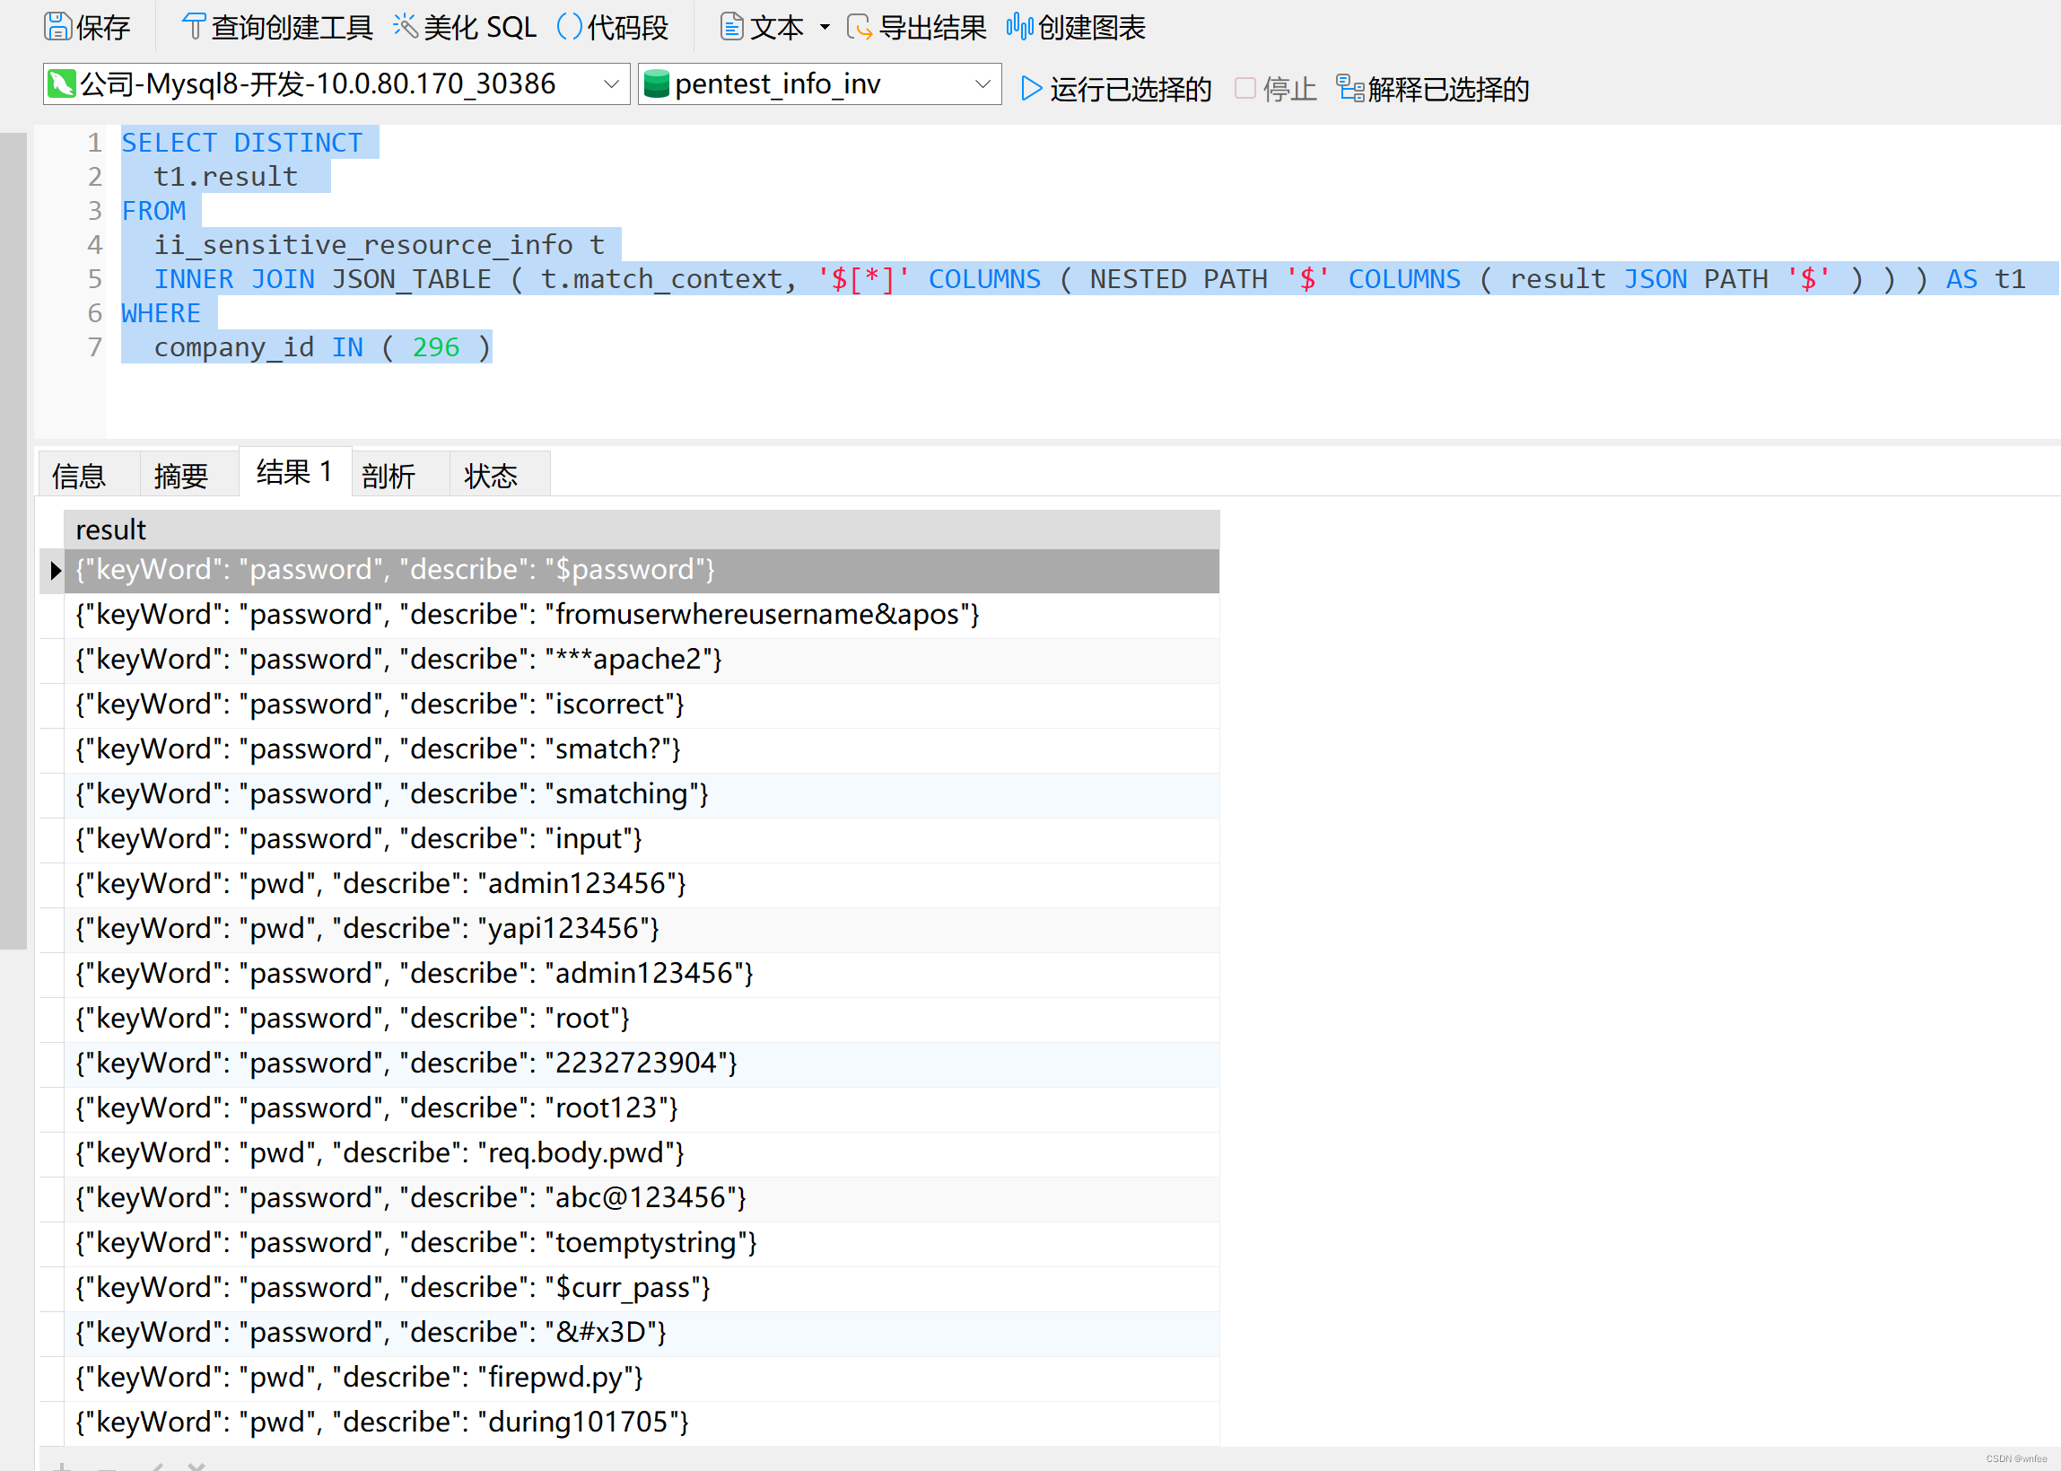This screenshot has height=1471, width=2061.
Task: Expand the pentest_info_inv database dropdown
Action: [982, 84]
